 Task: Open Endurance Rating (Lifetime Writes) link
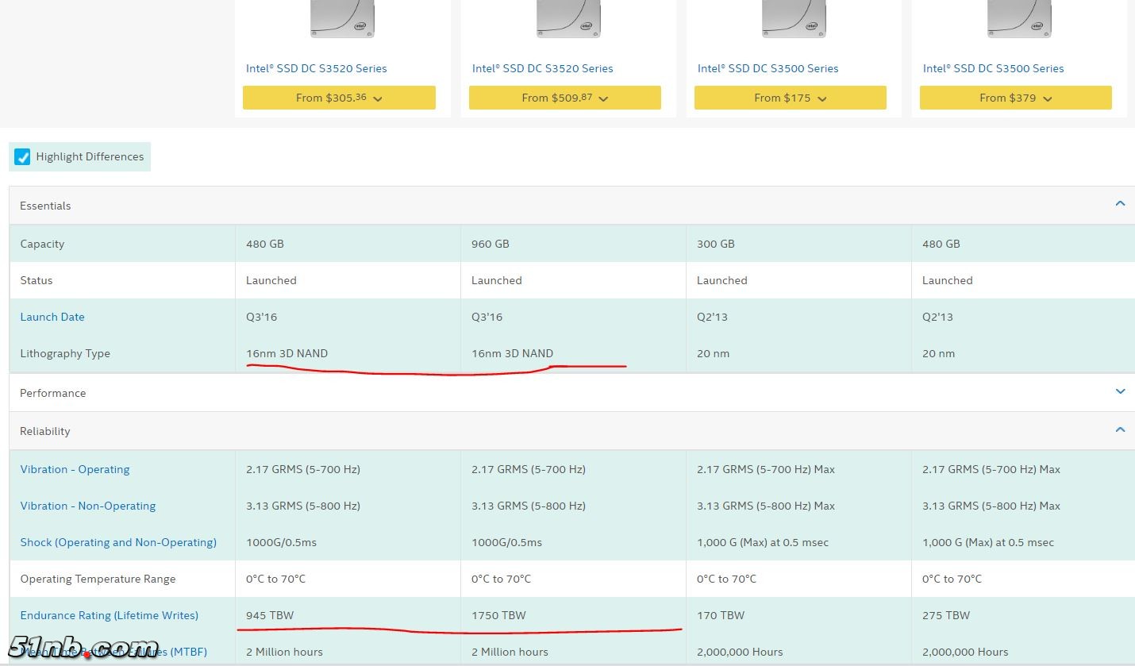(110, 615)
